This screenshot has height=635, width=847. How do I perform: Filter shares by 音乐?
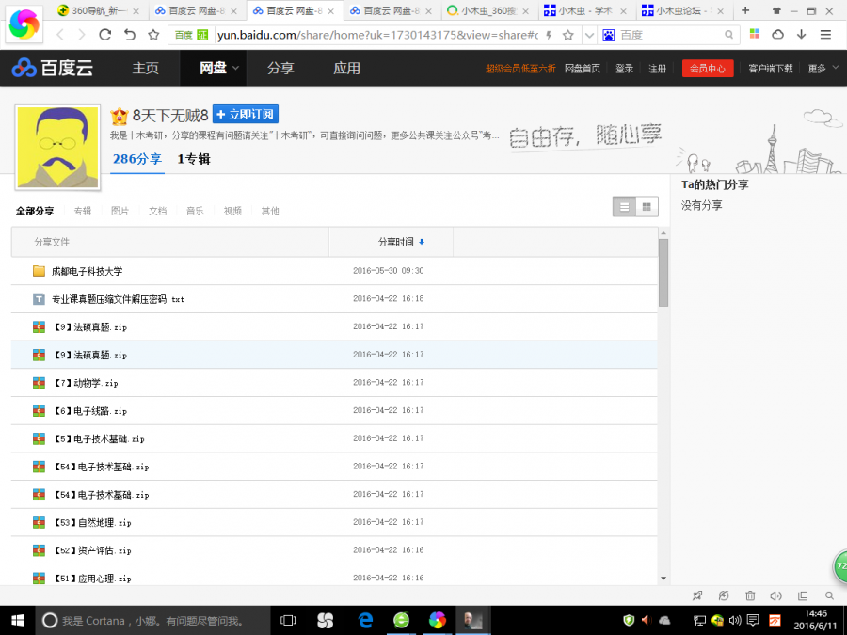(195, 211)
